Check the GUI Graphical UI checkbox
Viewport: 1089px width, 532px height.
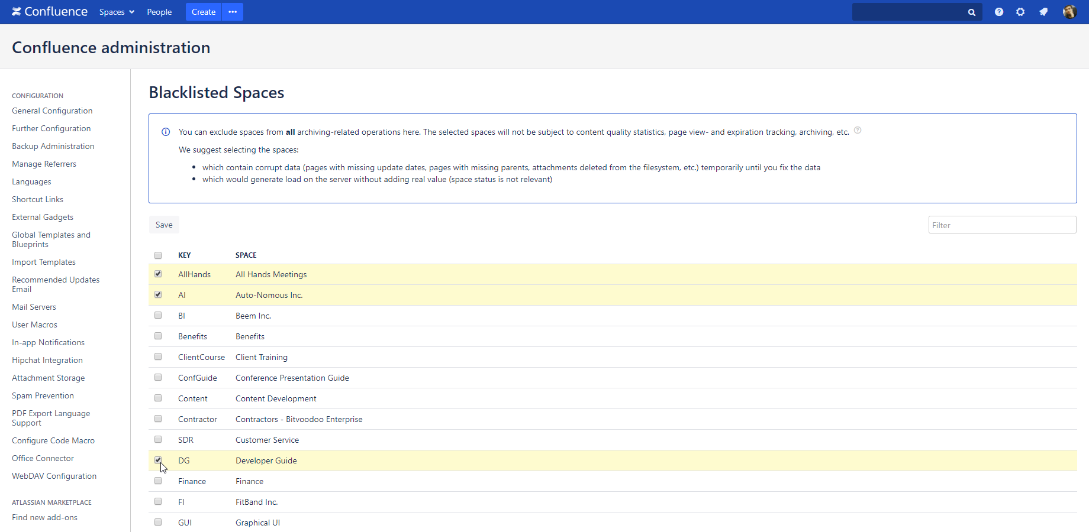click(x=158, y=522)
